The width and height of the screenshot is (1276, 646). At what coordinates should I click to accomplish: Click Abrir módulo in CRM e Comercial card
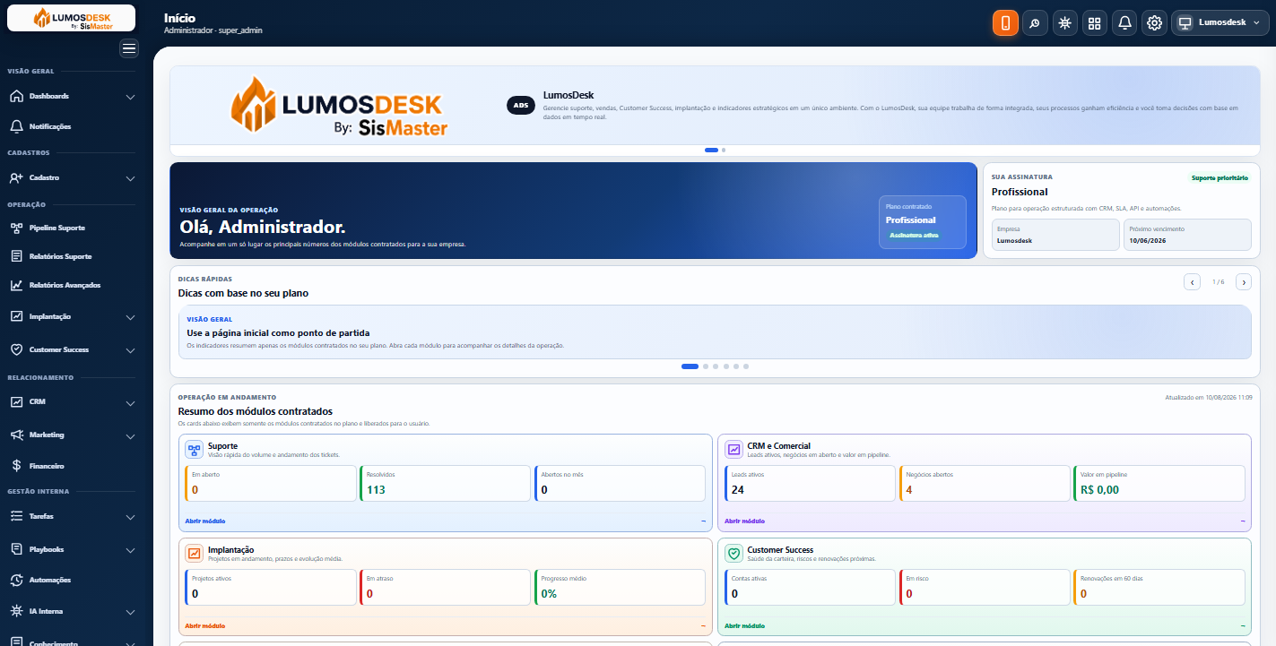[x=744, y=521]
